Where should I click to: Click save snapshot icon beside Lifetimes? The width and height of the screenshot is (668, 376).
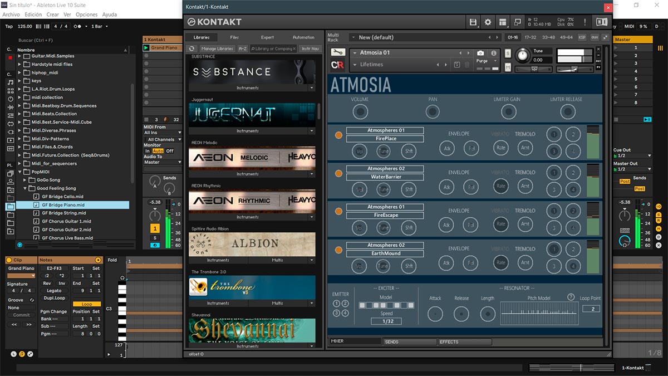click(x=457, y=65)
